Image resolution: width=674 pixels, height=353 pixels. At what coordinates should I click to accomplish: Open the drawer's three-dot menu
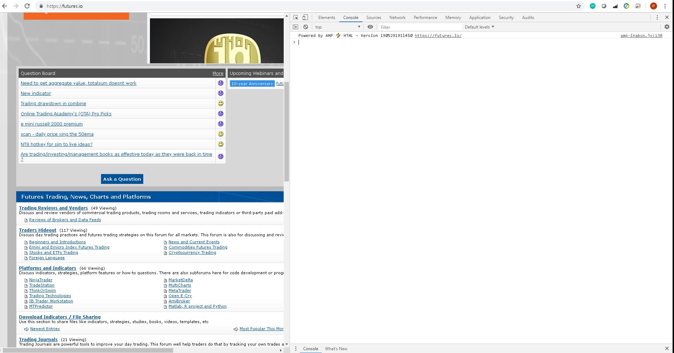pyautogui.click(x=296, y=349)
